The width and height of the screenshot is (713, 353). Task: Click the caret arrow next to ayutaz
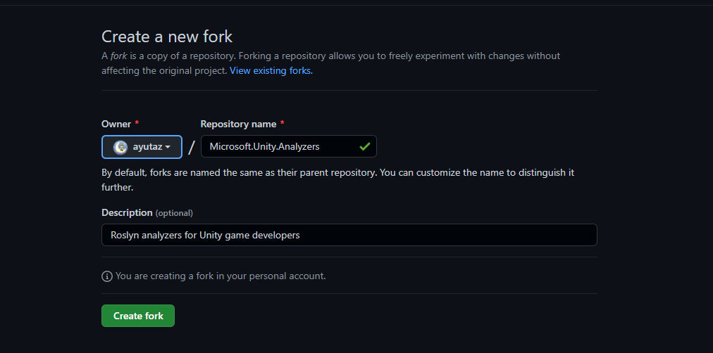pos(168,148)
